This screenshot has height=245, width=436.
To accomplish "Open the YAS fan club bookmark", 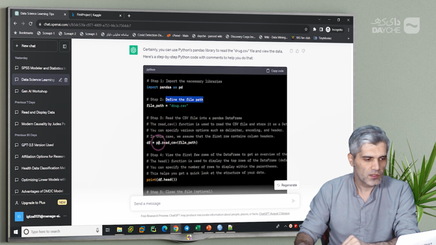I will click(x=301, y=38).
